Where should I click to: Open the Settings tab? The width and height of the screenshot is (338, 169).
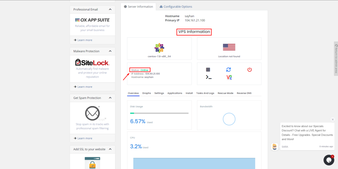click(159, 93)
